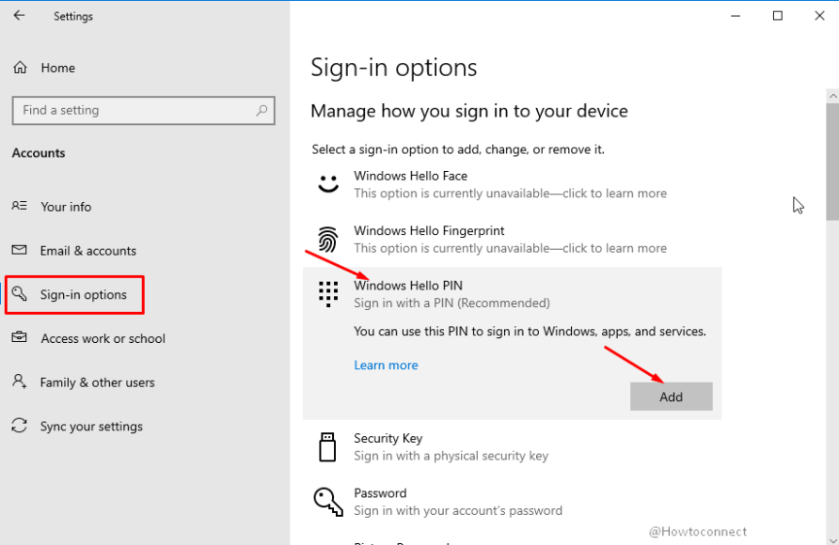Select the Sync your settings sync icon
This screenshot has width=839, height=545.
[19, 426]
